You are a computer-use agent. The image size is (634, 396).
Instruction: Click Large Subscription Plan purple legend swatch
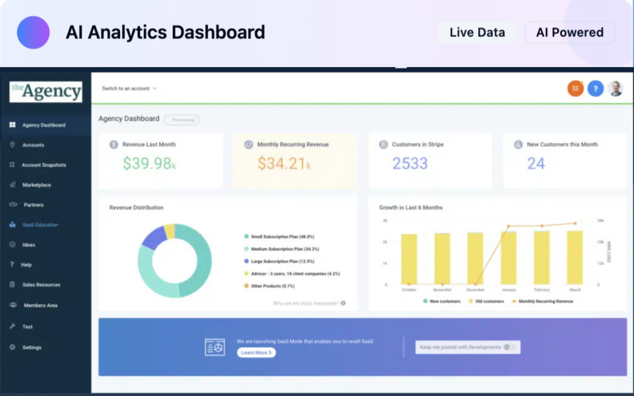tap(246, 261)
